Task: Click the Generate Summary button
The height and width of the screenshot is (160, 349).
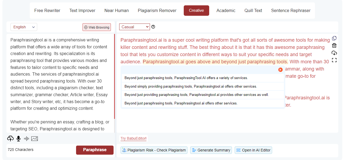Action: pyautogui.click(x=211, y=150)
